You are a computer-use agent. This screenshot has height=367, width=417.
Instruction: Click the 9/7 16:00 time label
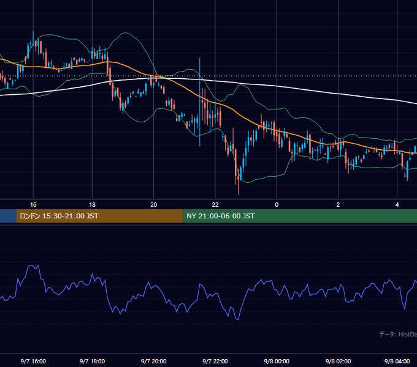point(33,361)
